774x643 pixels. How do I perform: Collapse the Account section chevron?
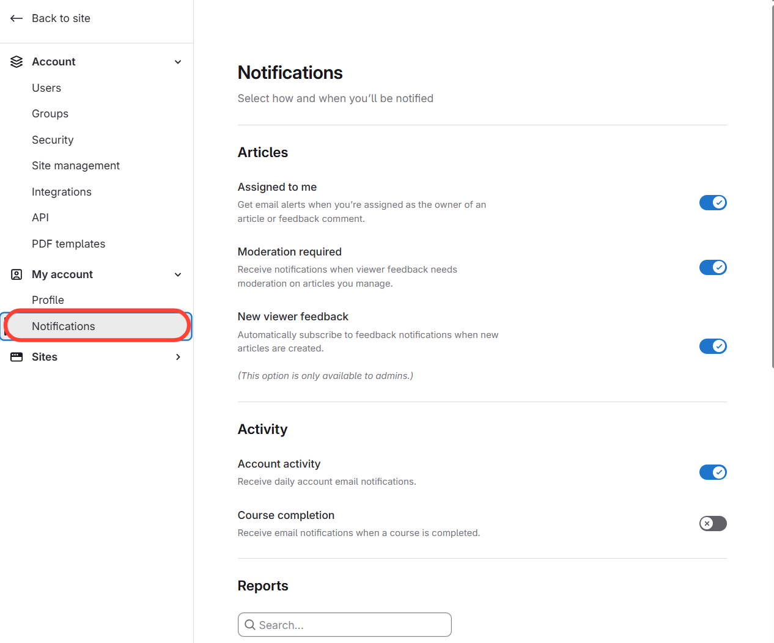tap(178, 62)
